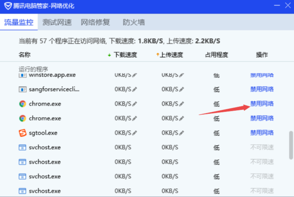Click the topmost svchost.exe window icon

pos(23,147)
